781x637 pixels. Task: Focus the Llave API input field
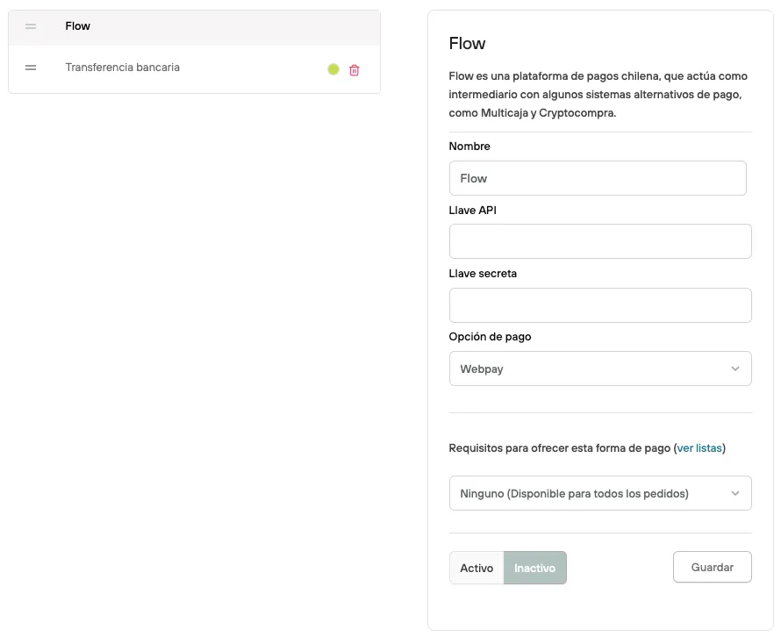click(x=600, y=241)
